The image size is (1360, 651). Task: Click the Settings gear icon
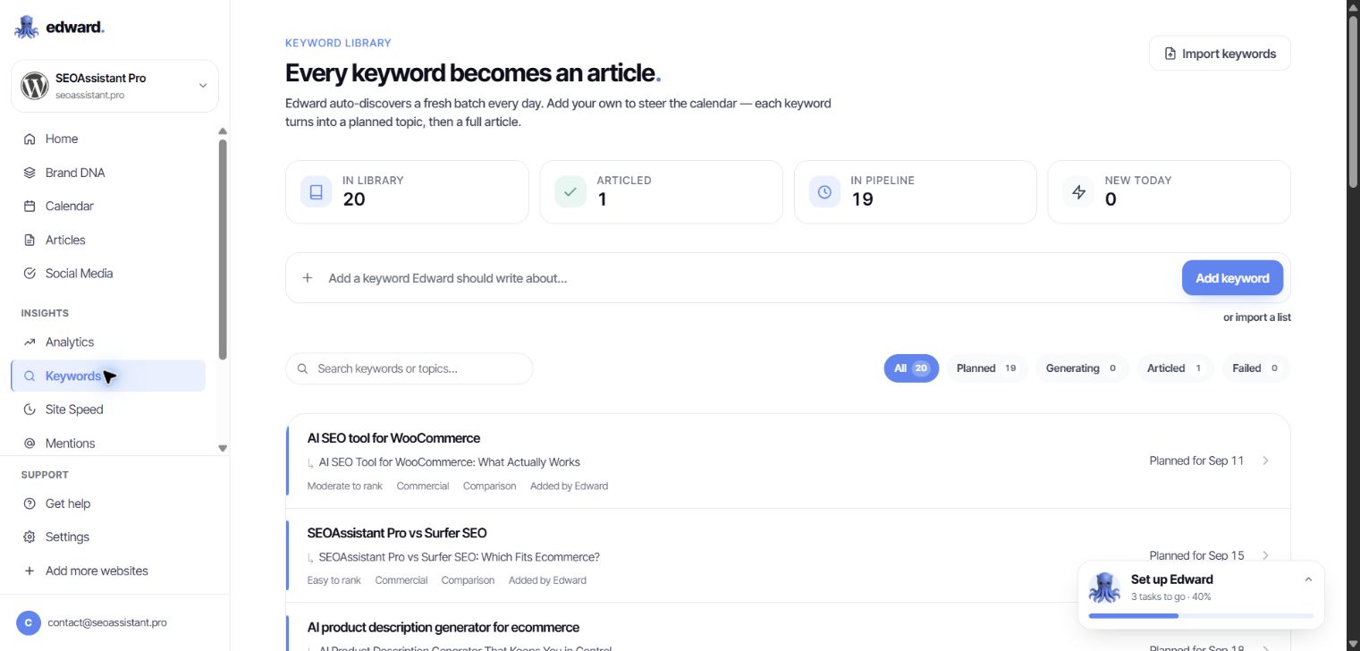[x=30, y=537]
